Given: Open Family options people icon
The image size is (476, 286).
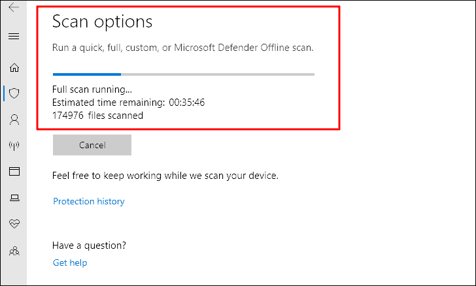Looking at the screenshot, I should click(14, 250).
